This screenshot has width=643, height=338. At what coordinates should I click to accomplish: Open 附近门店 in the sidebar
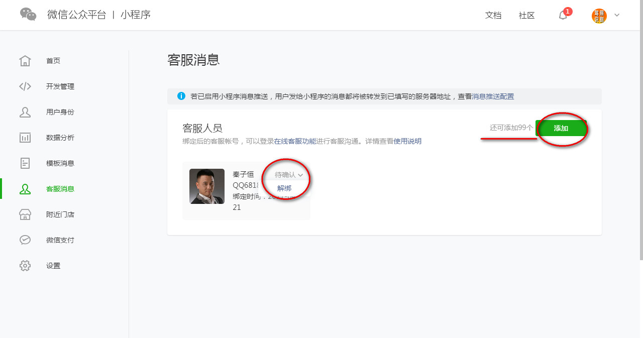(60, 214)
